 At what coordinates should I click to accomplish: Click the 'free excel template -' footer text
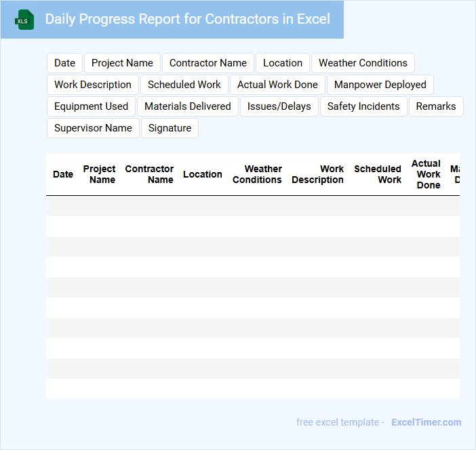pos(340,422)
